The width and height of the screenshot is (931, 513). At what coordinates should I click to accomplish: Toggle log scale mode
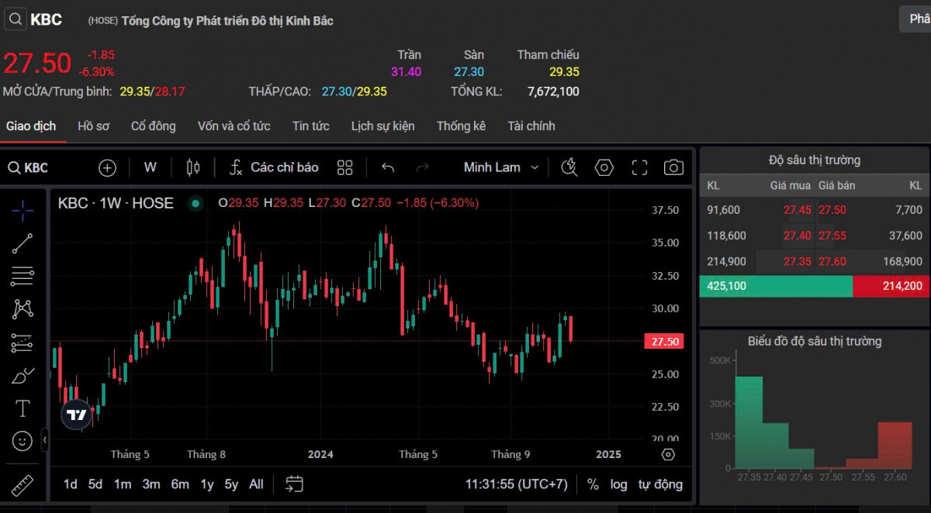(618, 484)
